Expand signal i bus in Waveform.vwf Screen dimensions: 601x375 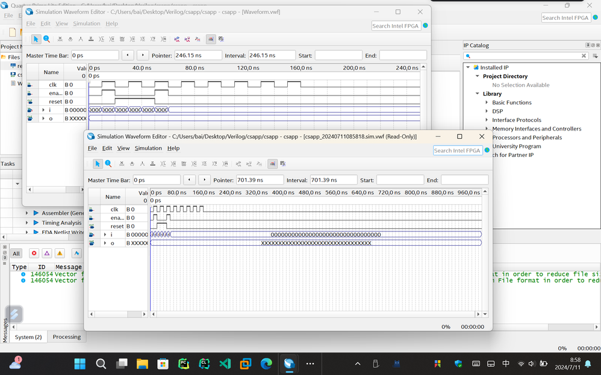(x=43, y=110)
